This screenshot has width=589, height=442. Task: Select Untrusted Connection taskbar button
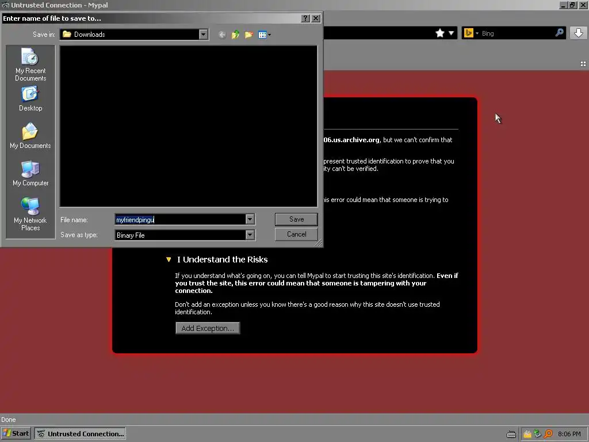pos(80,433)
